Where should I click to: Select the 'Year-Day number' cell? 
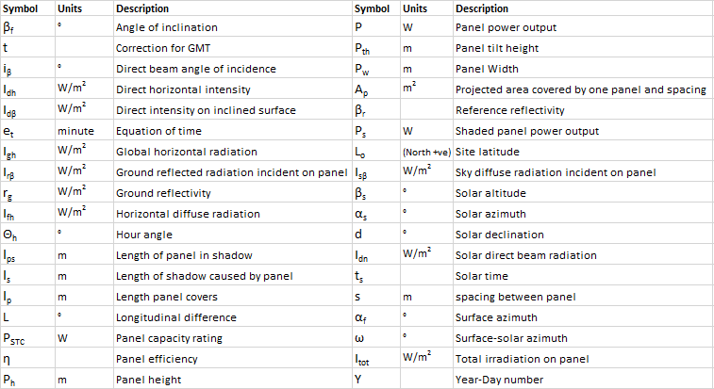[x=583, y=380]
